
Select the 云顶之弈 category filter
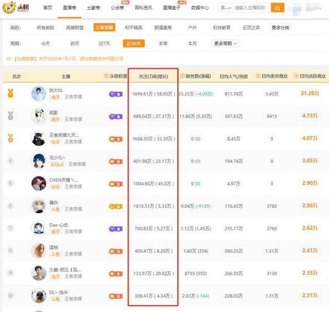251,27
